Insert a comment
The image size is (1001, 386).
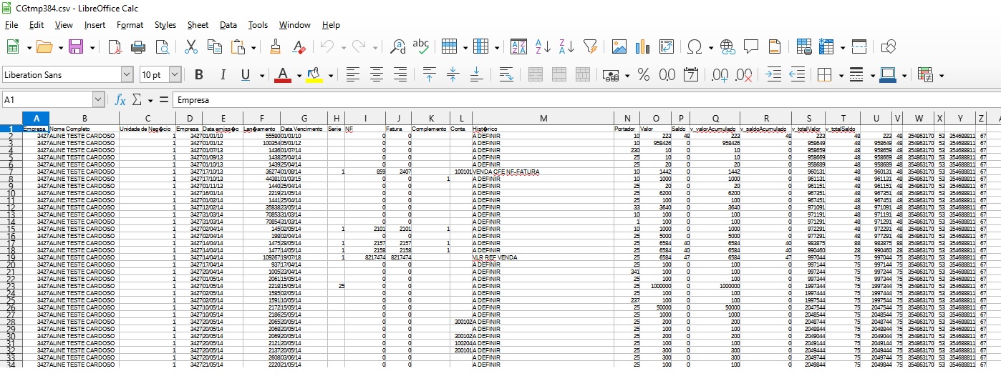[x=751, y=47]
